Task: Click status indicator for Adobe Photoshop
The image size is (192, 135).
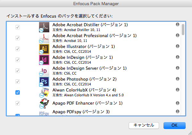Action: 178,79
